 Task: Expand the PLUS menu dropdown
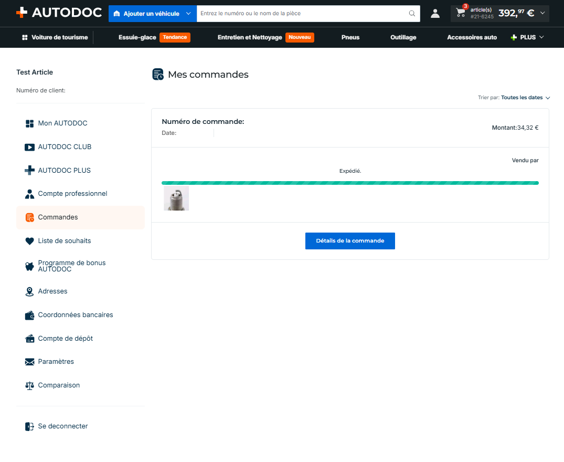click(527, 37)
